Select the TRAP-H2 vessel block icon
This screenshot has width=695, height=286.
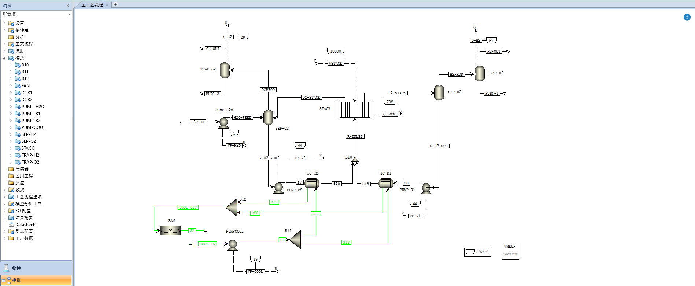[x=480, y=73]
